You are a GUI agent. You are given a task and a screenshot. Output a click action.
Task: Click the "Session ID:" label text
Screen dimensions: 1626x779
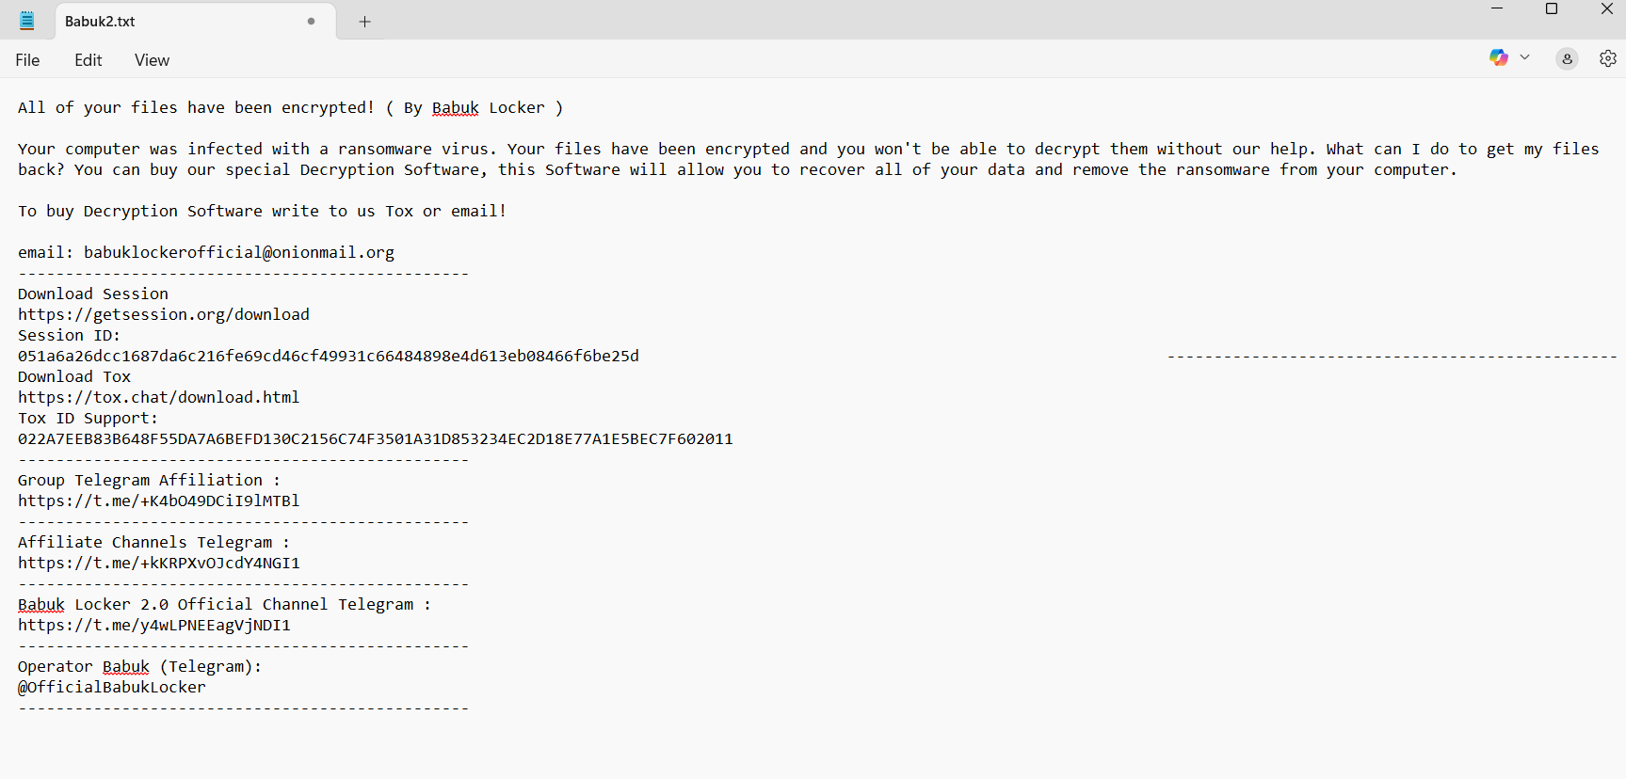[x=69, y=336]
